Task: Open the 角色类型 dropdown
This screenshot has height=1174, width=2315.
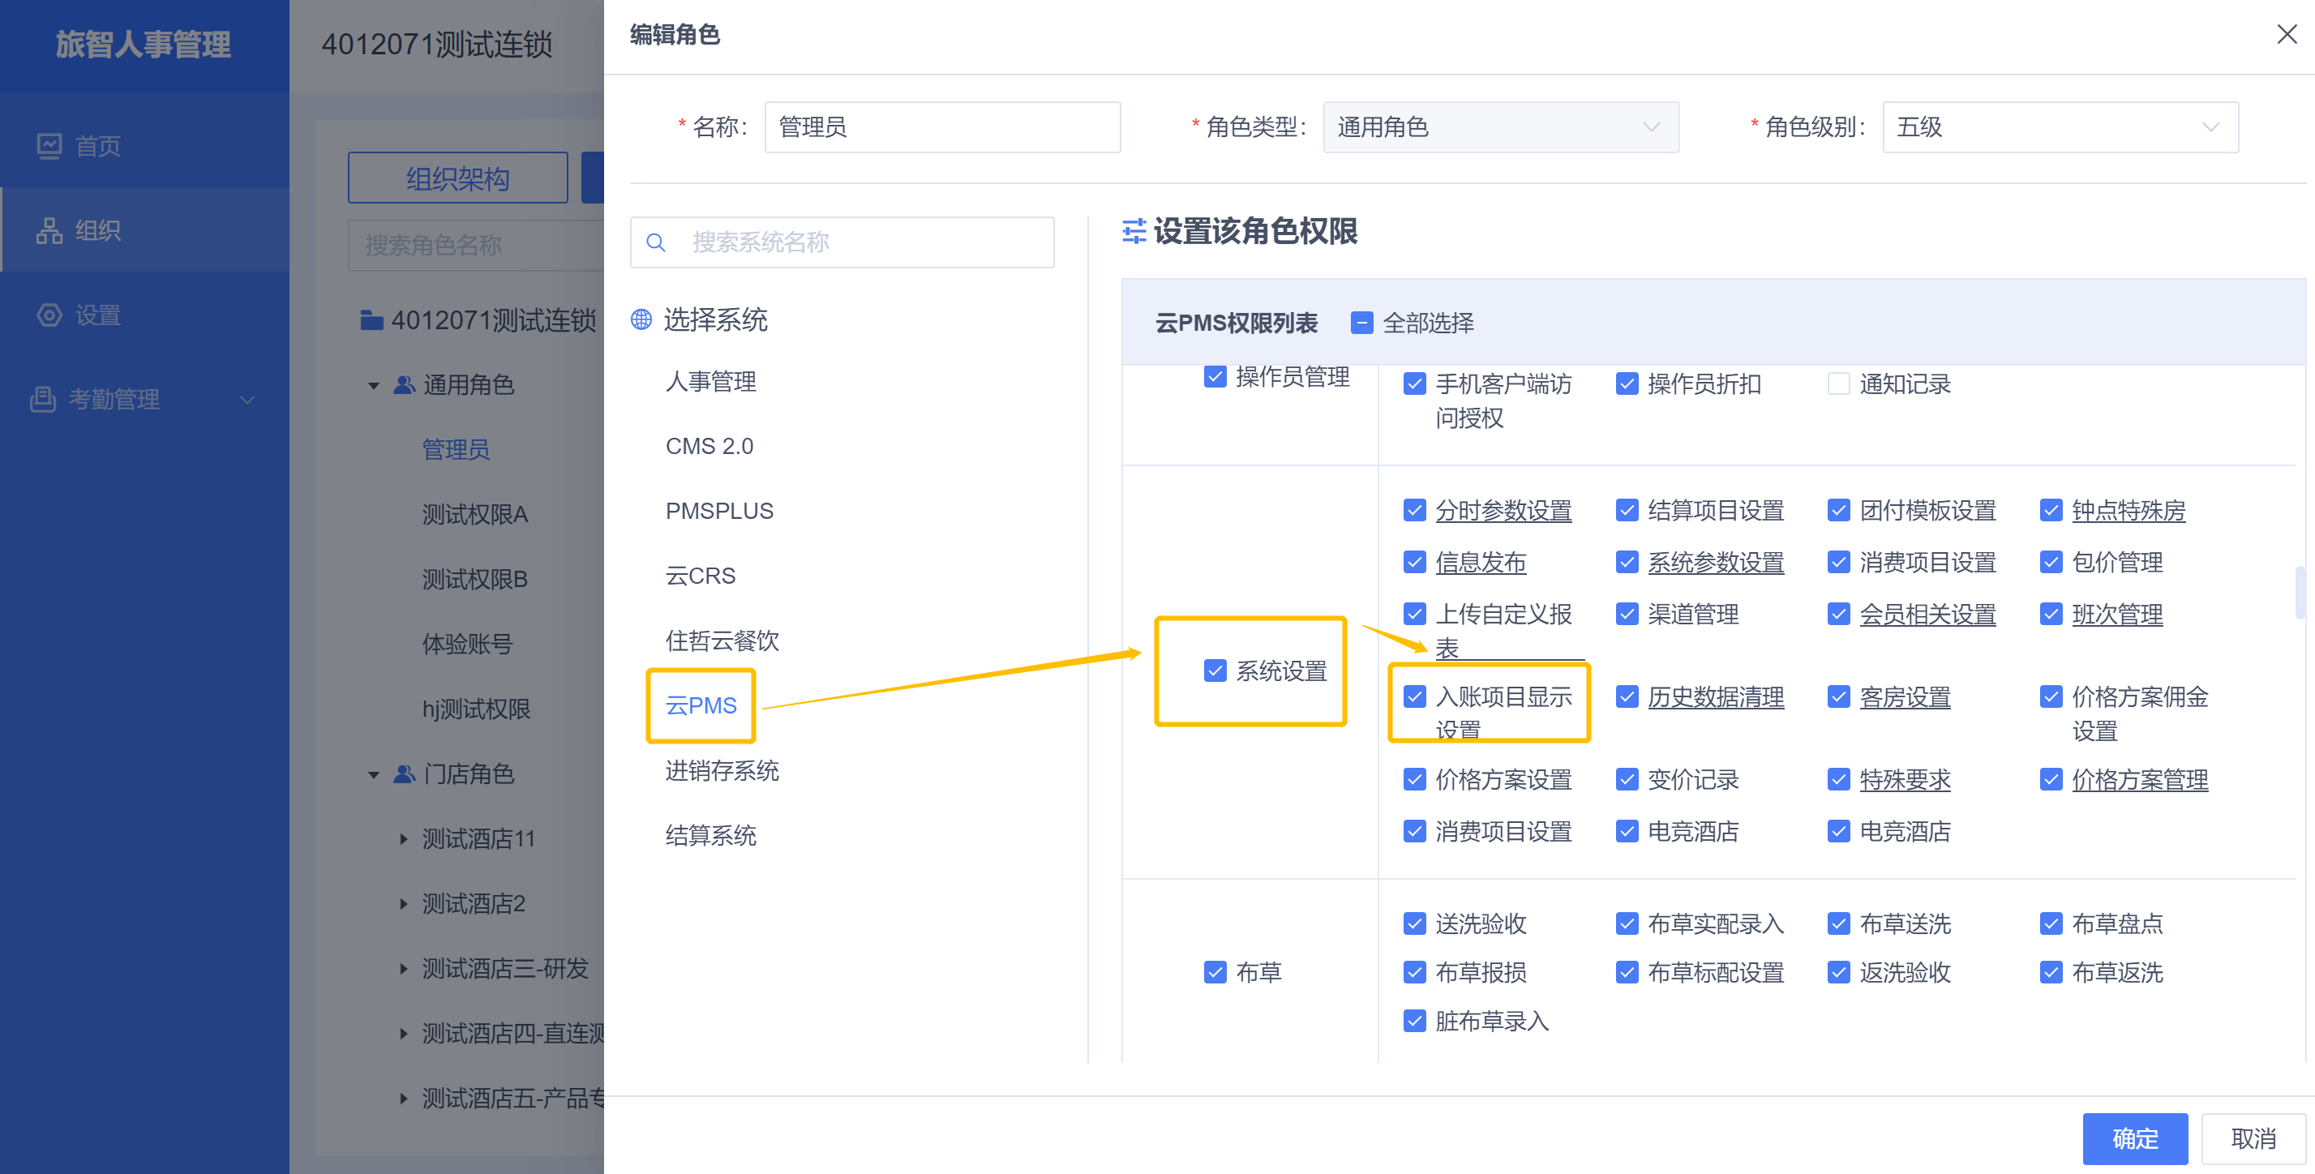Action: [1501, 126]
